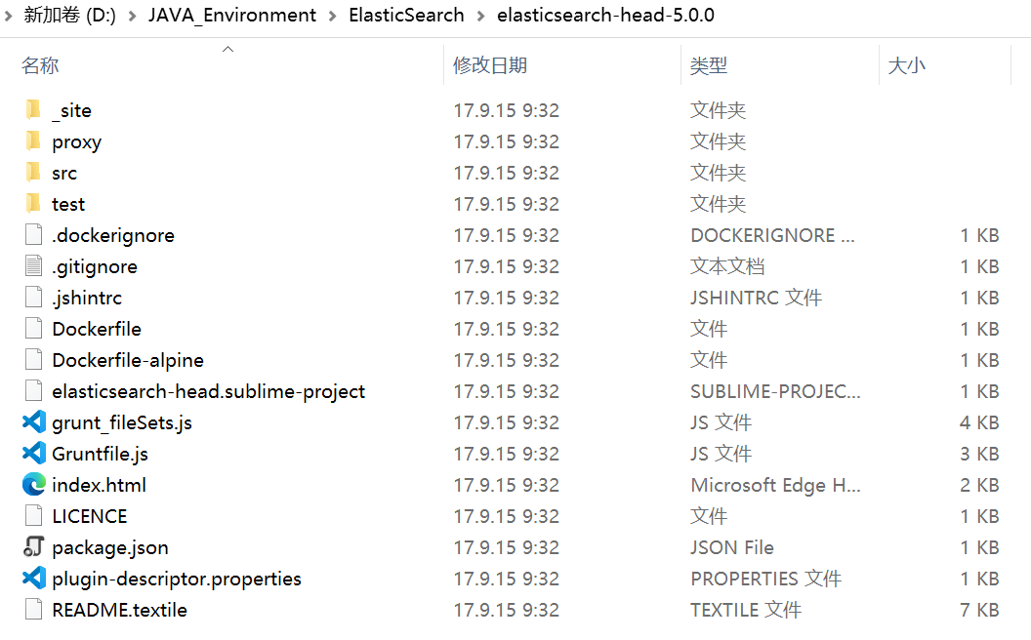This screenshot has height=640, width=1031.
Task: Click the VS Code icon beside grunt_fileSets.js
Action: (34, 422)
